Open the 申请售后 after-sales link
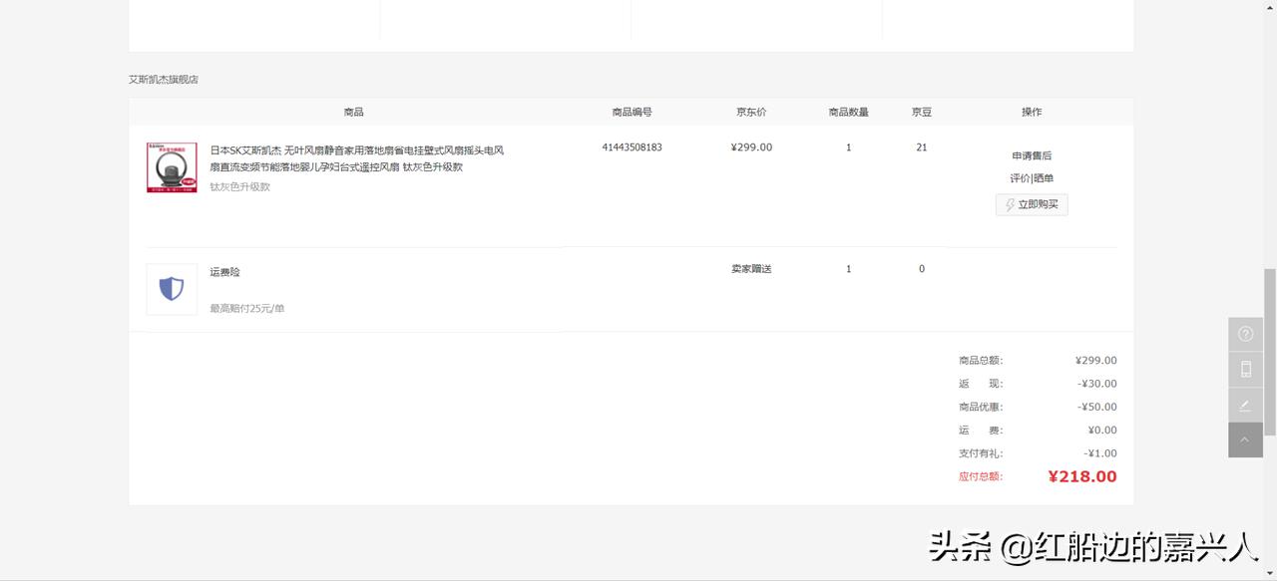The height and width of the screenshot is (581, 1277). click(x=1032, y=155)
